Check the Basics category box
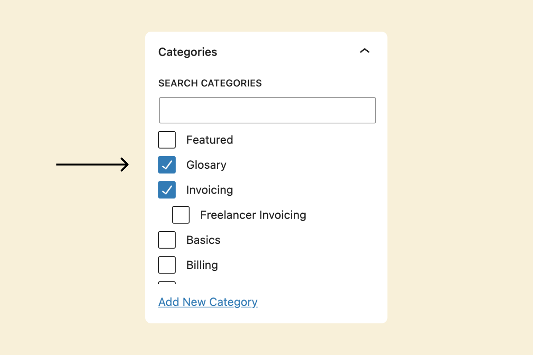This screenshot has width=533, height=355. click(167, 240)
